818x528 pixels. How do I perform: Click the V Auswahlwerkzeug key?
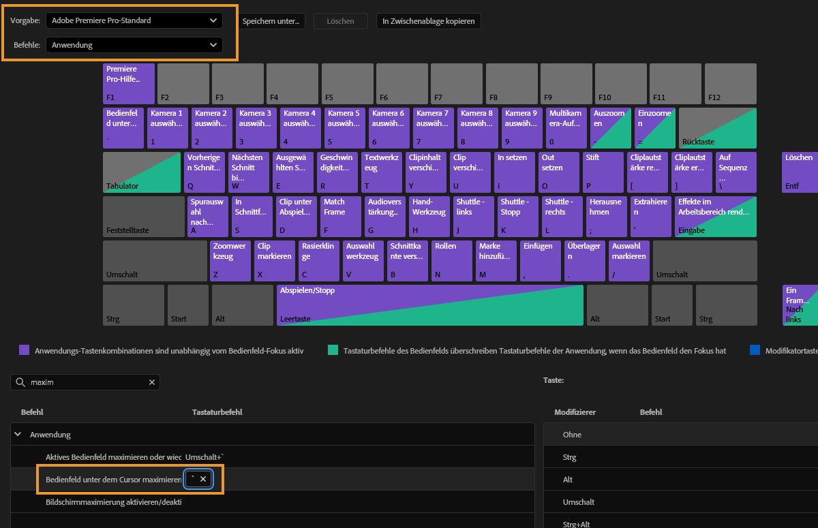(x=363, y=260)
